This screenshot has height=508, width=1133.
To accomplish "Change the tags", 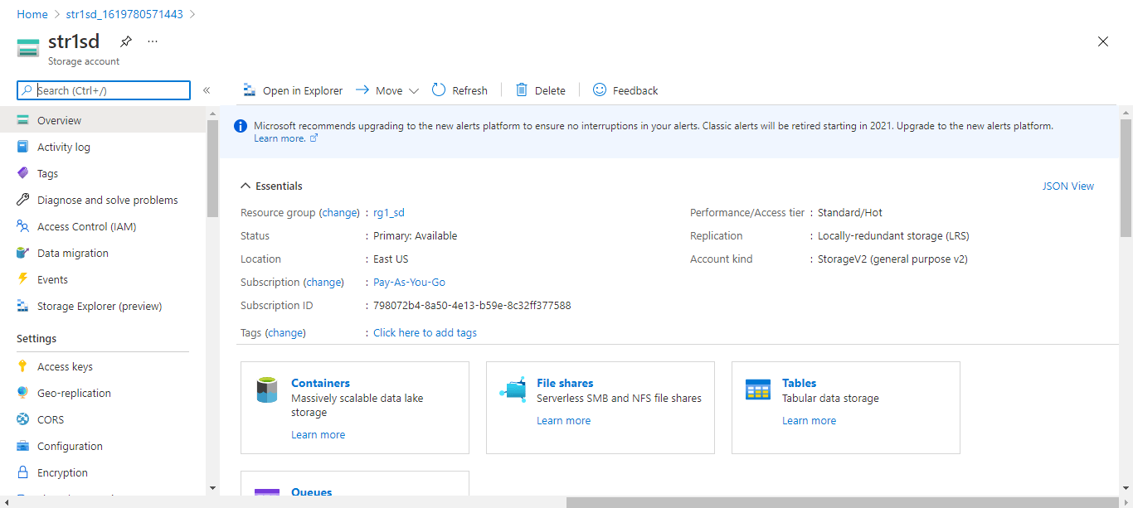I will coord(285,333).
